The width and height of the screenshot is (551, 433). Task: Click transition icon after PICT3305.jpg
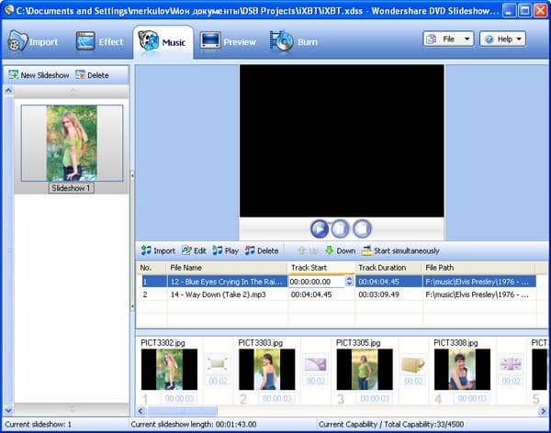[x=413, y=363]
